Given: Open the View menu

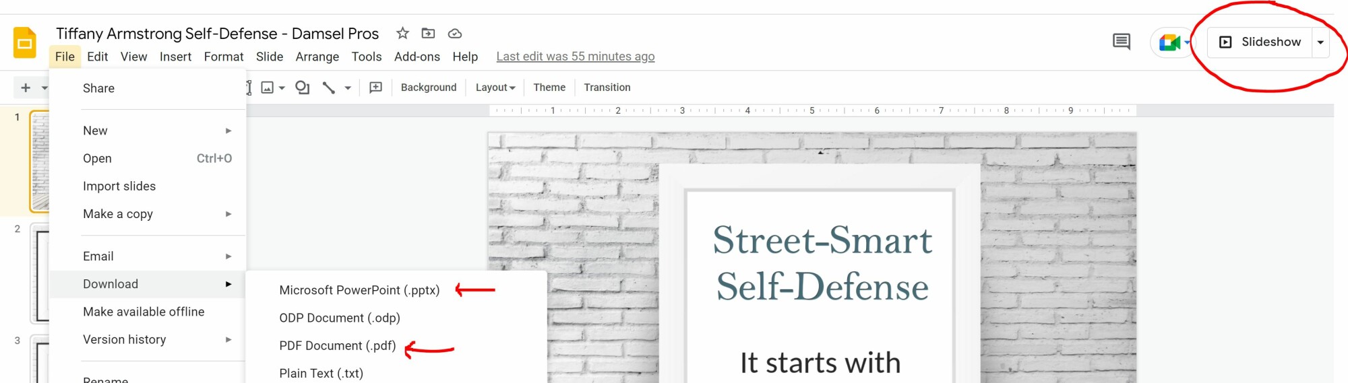Looking at the screenshot, I should tap(133, 57).
